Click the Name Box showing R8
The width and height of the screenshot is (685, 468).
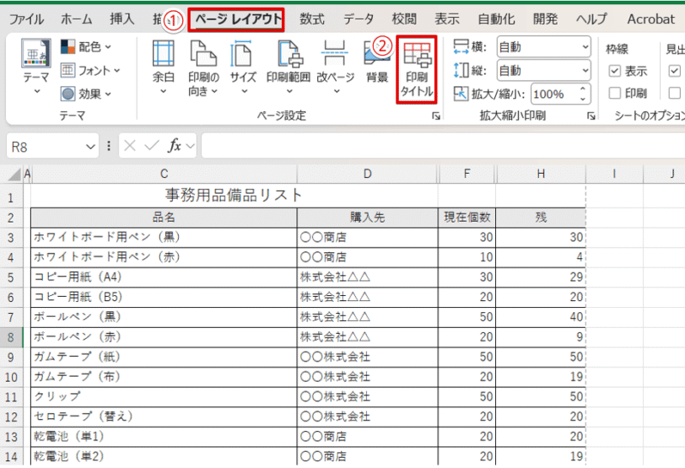[x=46, y=147]
